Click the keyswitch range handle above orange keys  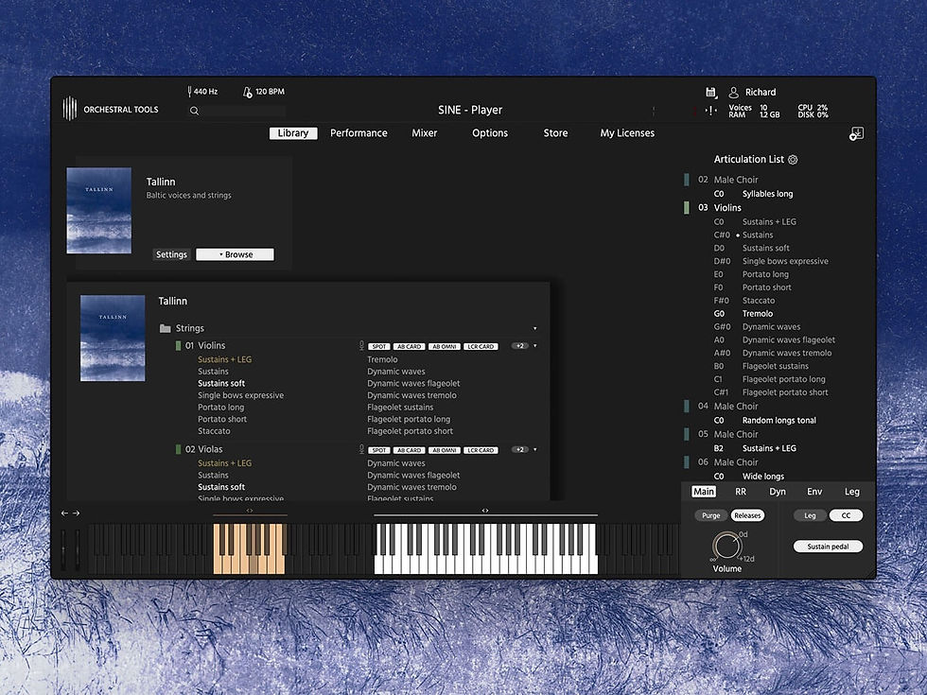click(250, 511)
